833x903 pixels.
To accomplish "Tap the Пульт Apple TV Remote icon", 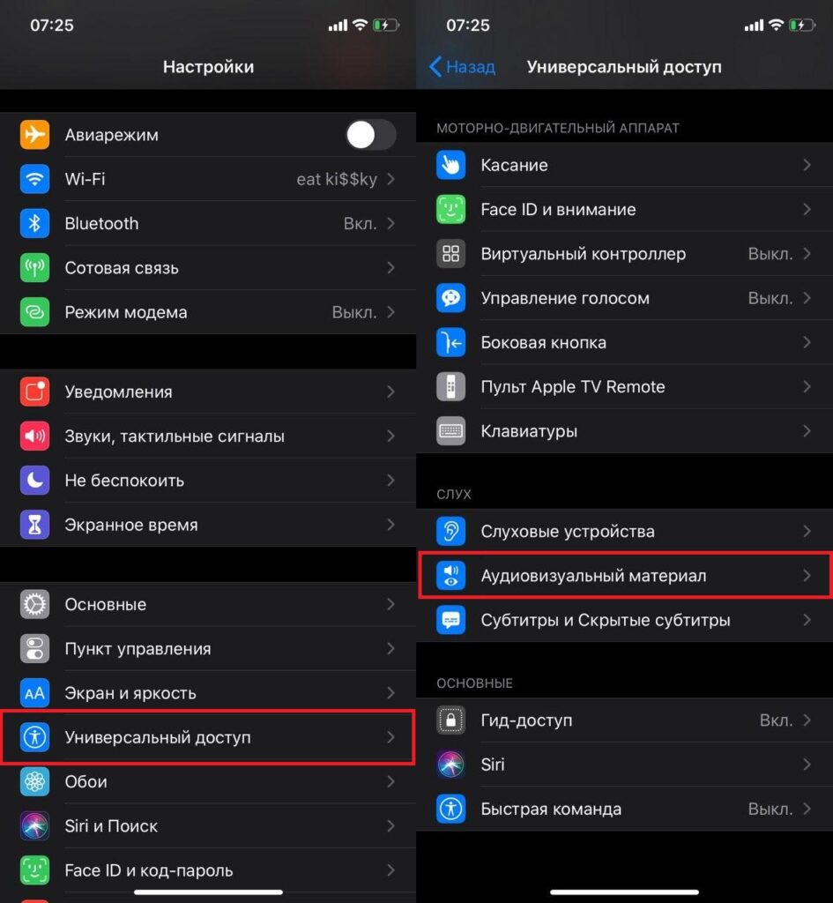I will (x=450, y=386).
